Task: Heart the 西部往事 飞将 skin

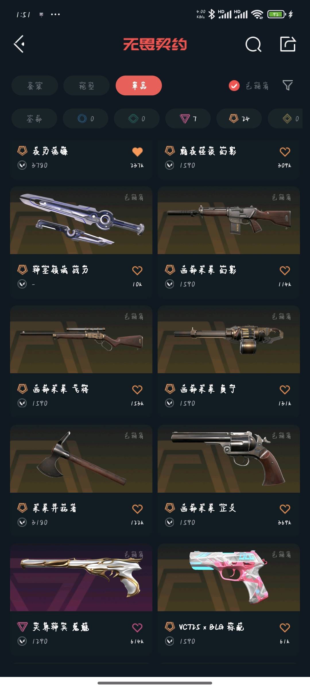Action: (137, 390)
